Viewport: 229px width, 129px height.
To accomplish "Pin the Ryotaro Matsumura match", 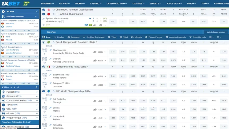I will 43,19.
